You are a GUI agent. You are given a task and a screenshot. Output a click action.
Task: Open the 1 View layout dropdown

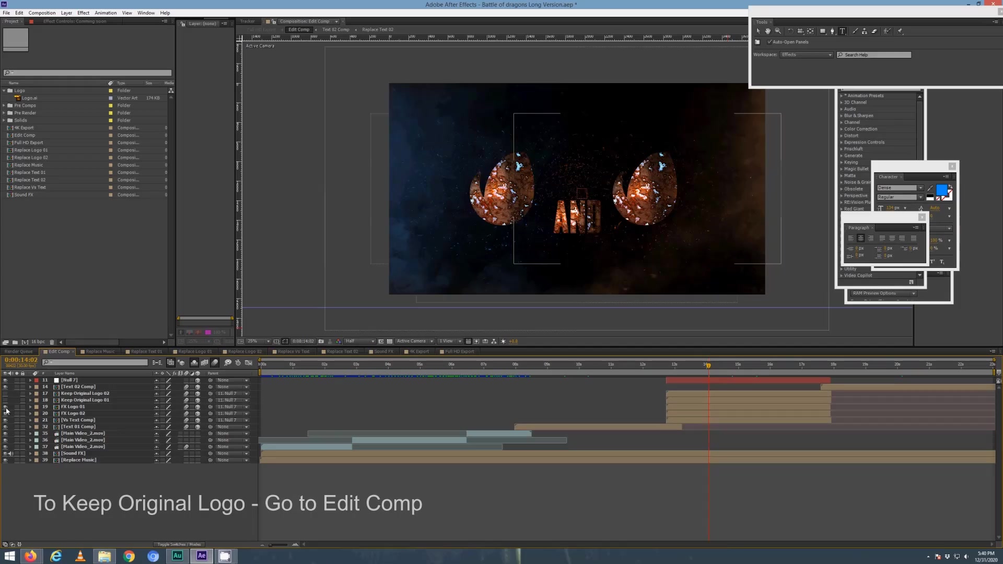(x=450, y=342)
